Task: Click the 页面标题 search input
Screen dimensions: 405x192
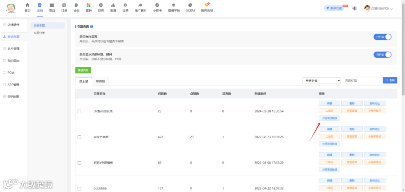Action: click(362, 81)
